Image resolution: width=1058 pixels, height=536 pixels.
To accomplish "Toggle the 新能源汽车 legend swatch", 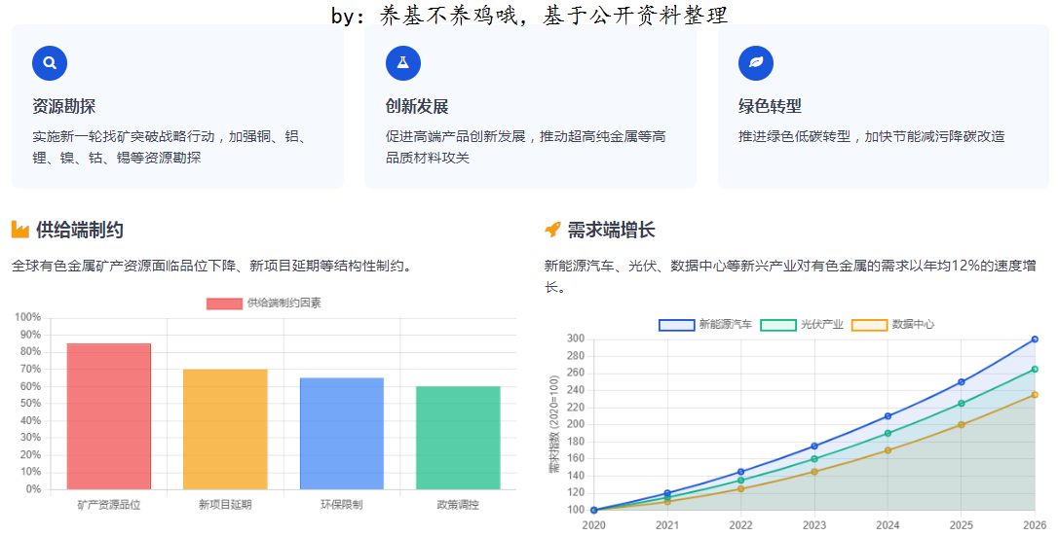I will click(x=677, y=325).
